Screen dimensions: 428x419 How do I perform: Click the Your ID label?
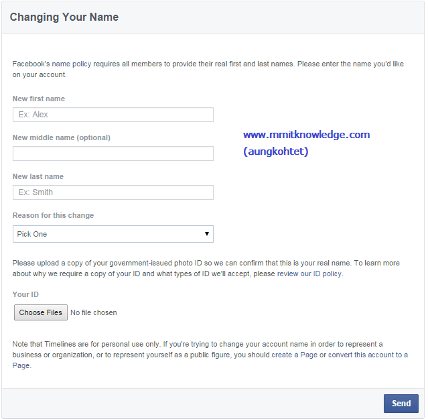point(25,294)
